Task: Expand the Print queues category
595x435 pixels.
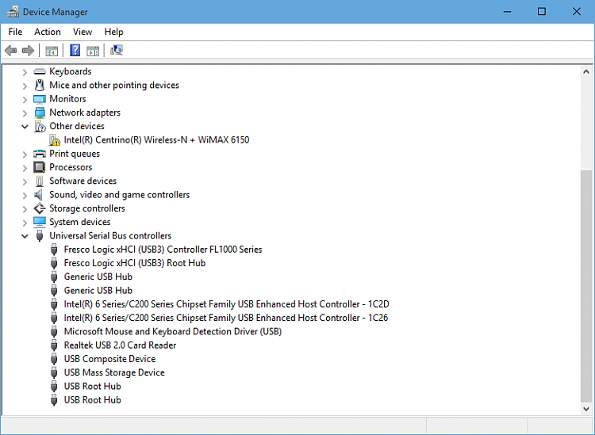Action: (25, 155)
